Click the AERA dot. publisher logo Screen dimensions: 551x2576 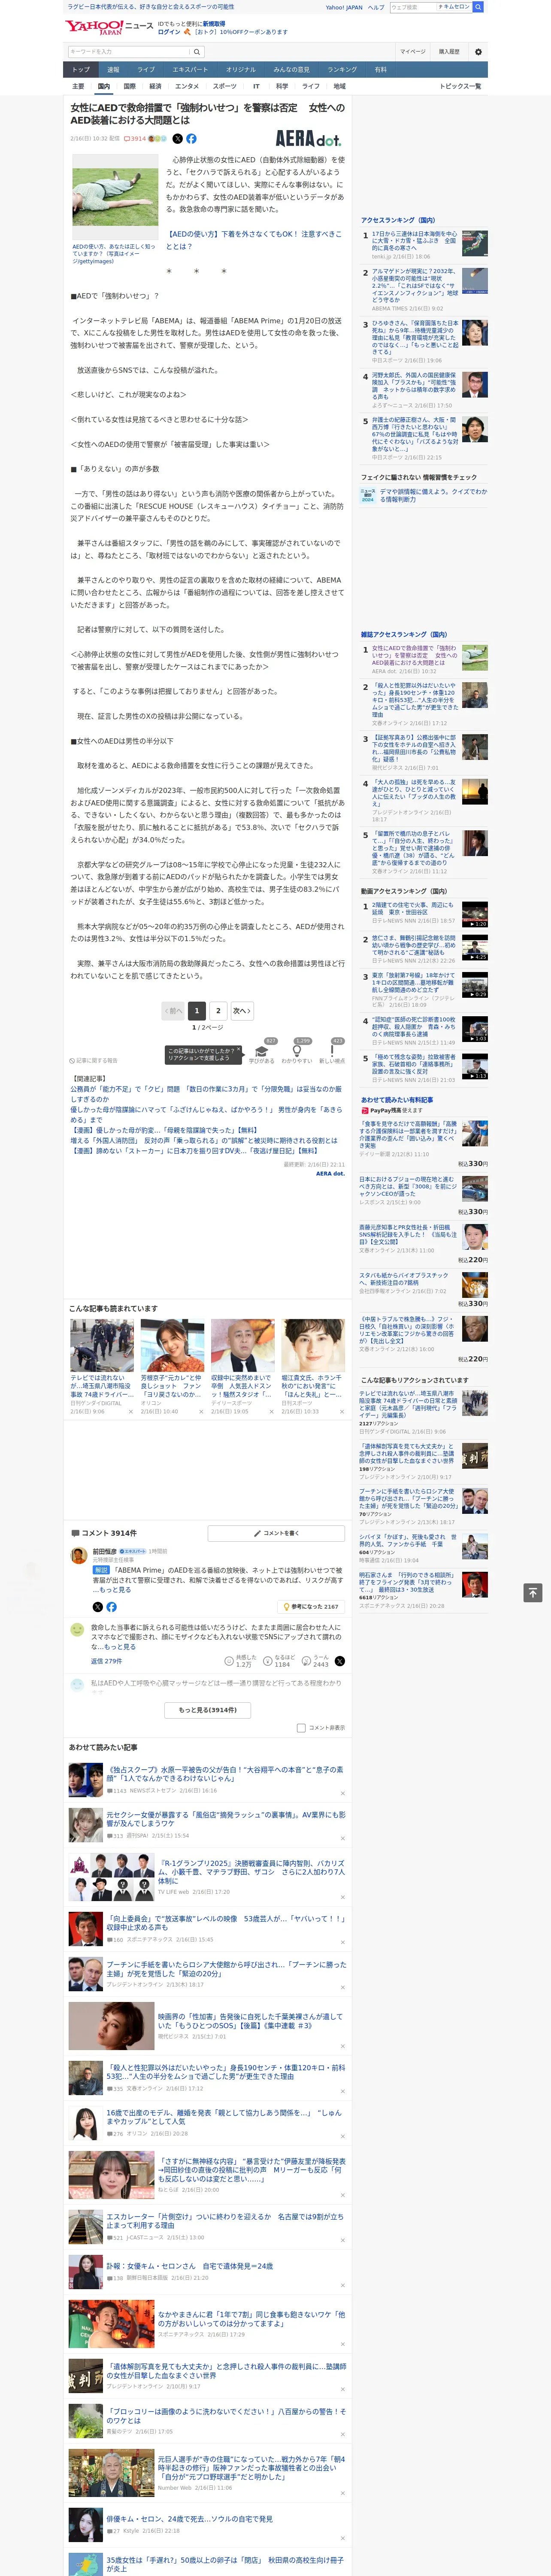tap(308, 139)
